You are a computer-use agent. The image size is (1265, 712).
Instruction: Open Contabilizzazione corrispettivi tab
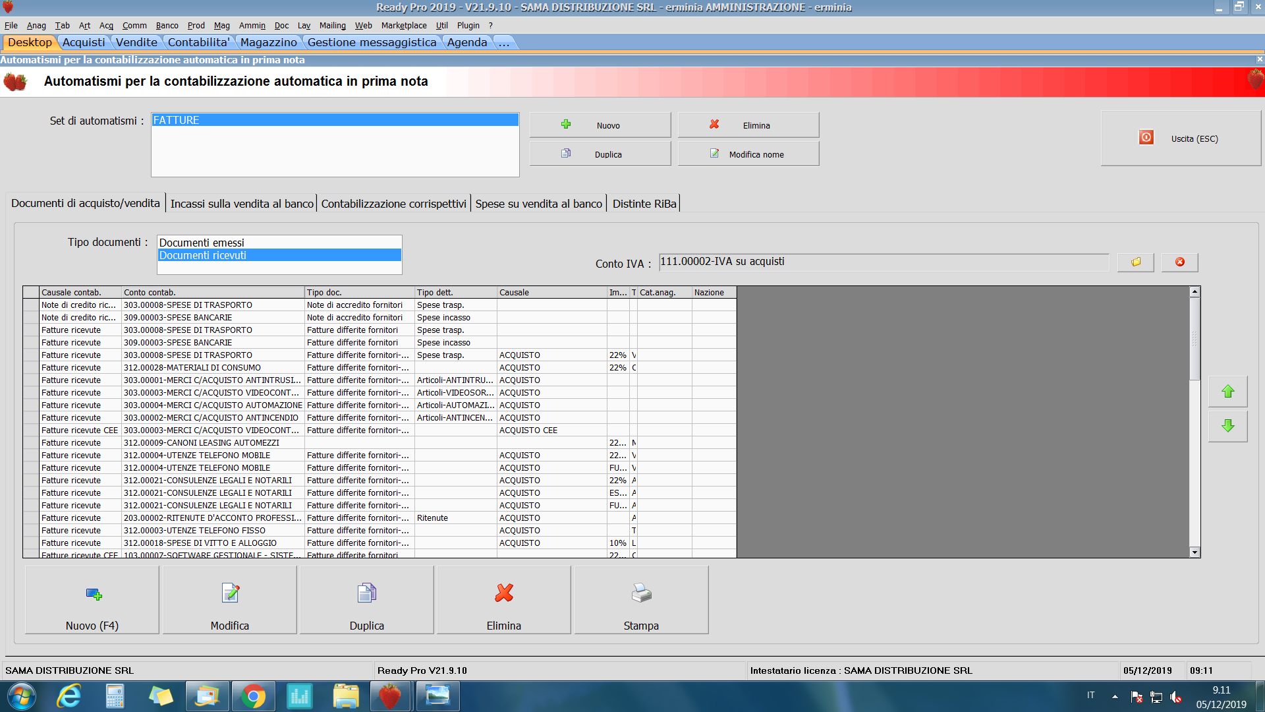coord(394,204)
